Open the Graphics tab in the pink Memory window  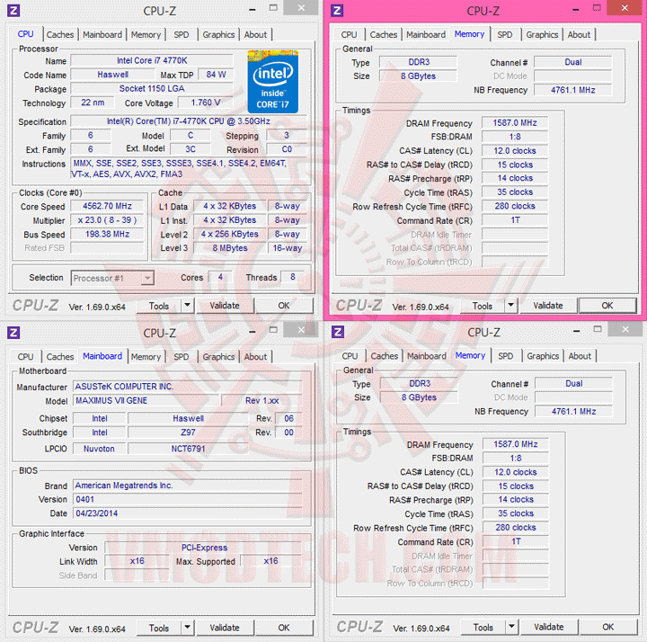(542, 35)
